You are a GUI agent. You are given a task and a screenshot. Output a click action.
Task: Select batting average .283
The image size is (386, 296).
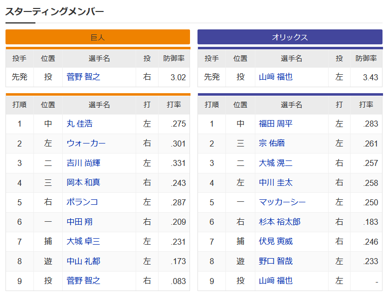tap(371, 124)
